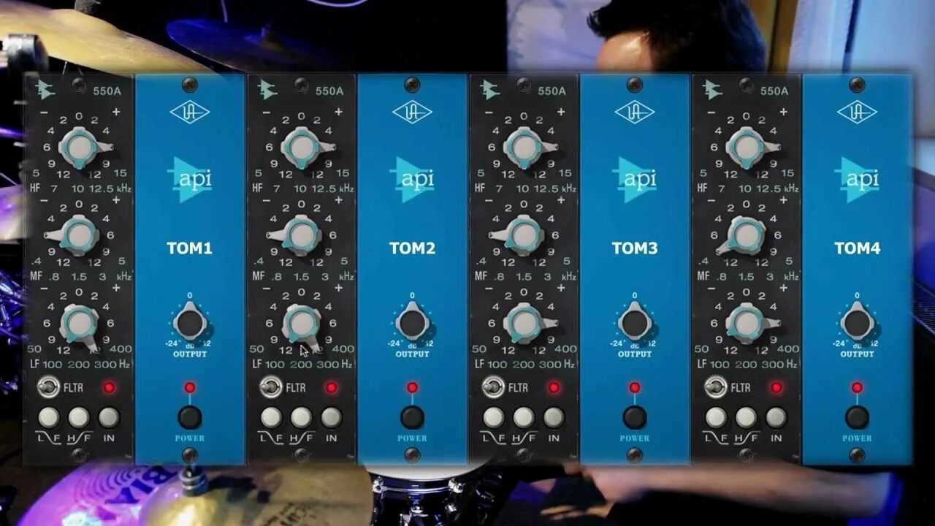Click the small API emblem atop TOM2 550A

pyautogui.click(x=267, y=90)
